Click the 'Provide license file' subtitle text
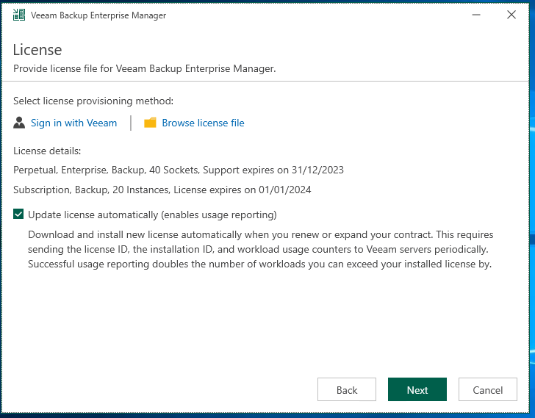535x418 pixels. (x=144, y=68)
